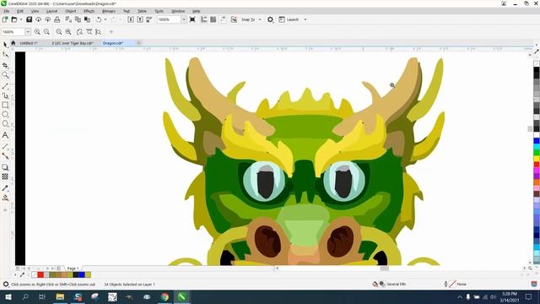This screenshot has width=540, height=304.
Task: Select the Drop Shadow tool
Action: (5, 167)
